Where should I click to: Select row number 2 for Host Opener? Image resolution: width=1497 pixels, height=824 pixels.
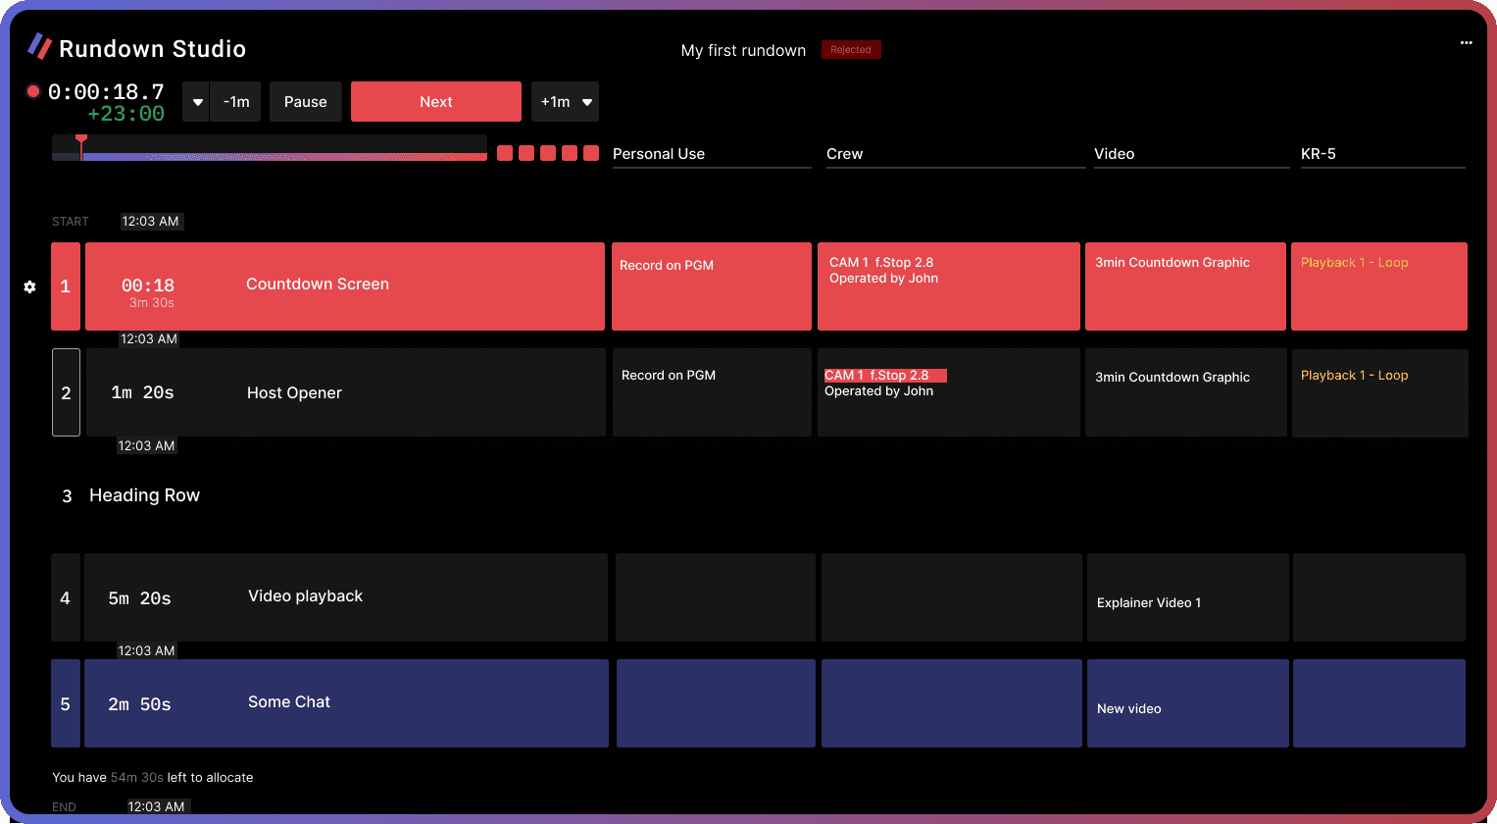tap(66, 392)
